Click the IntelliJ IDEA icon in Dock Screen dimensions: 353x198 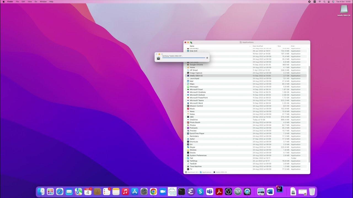tap(279, 189)
